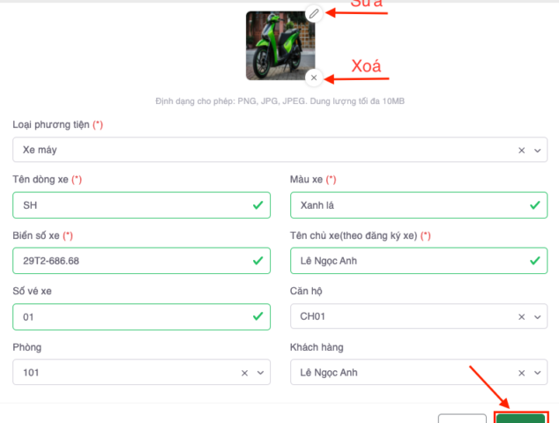Click the pencil edit icon on the photo
Screen dimensions: 559x423
pos(314,13)
